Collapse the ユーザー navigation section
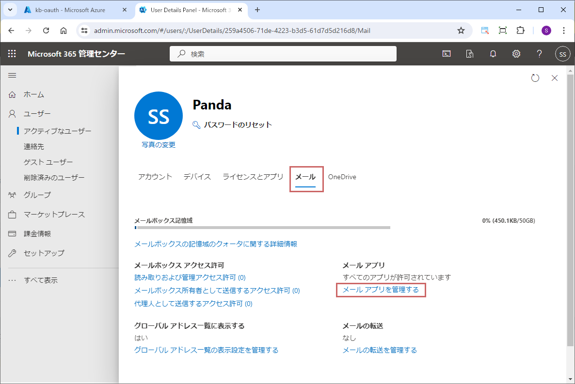This screenshot has height=384, width=575. (37, 114)
